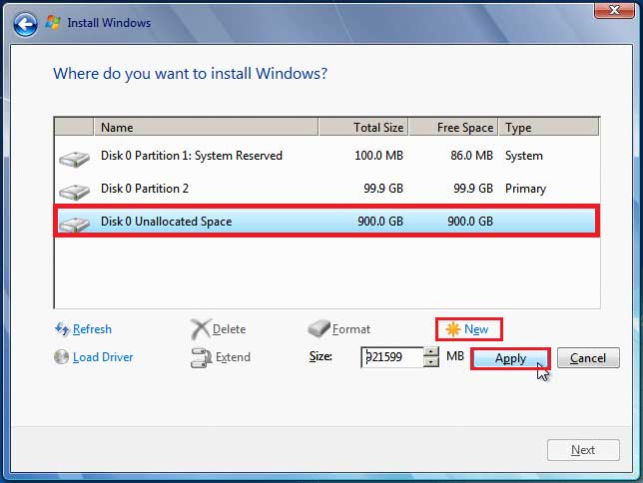Screen dimensions: 643x483
Task: Click the 900.0 GB total size cell
Action: 380,222
